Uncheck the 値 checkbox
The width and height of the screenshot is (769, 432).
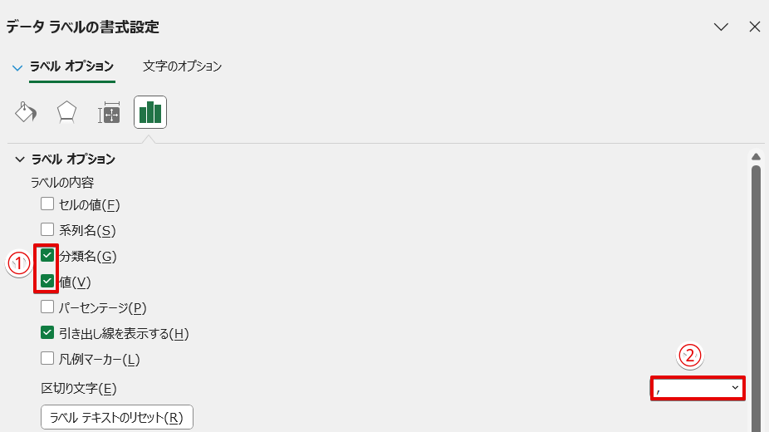[x=47, y=282]
